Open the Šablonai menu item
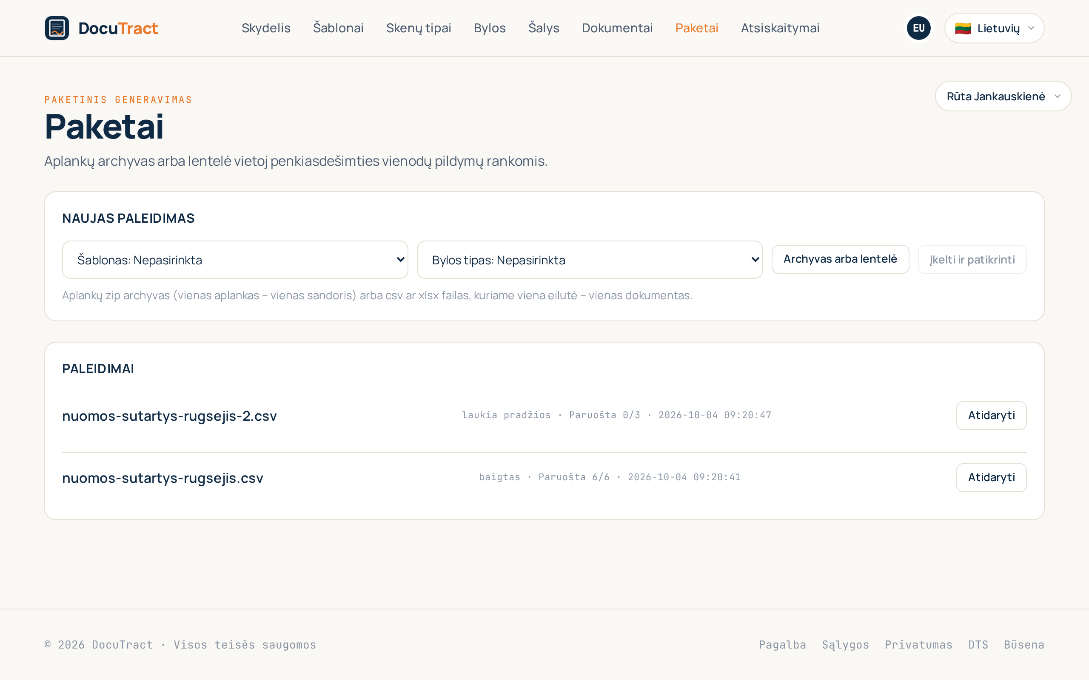Image resolution: width=1089 pixels, height=680 pixels. coord(338,28)
